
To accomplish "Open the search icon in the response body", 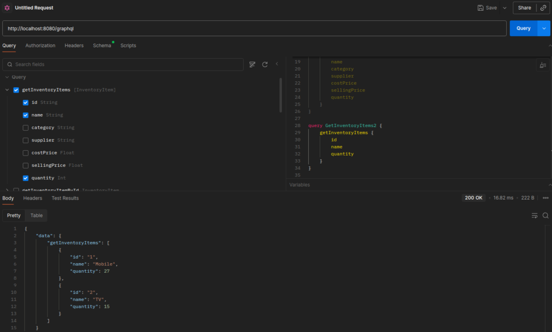I will point(546,215).
